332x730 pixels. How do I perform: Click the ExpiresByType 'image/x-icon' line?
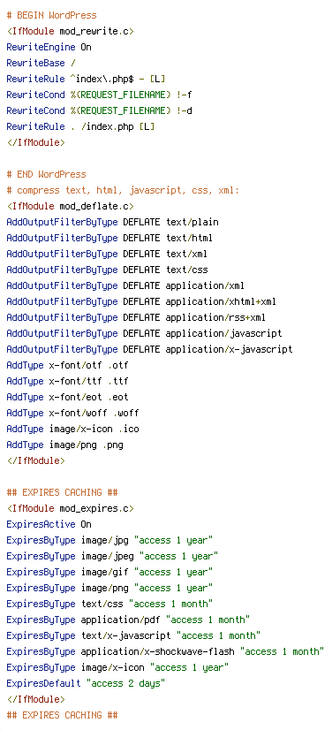[x=117, y=667]
